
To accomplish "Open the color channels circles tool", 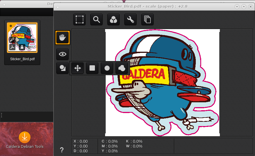I will pyautogui.click(x=113, y=19).
